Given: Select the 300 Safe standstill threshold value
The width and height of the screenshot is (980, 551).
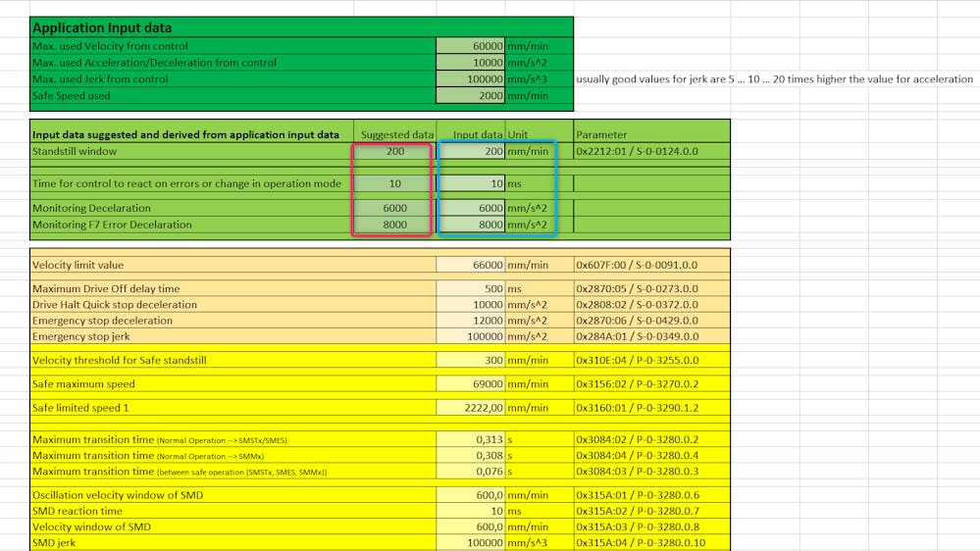Looking at the screenshot, I should [470, 361].
